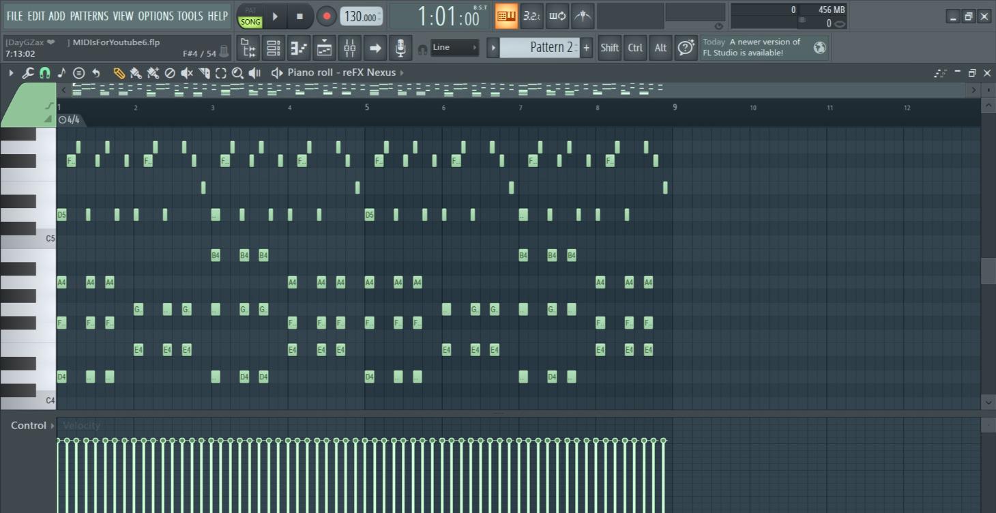The image size is (996, 513).
Task: Open the EDIT menu
Action: pos(36,16)
